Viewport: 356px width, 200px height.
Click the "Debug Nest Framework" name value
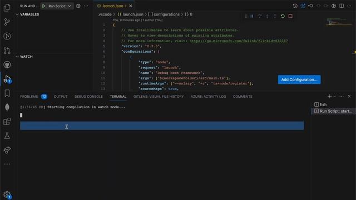(179, 73)
